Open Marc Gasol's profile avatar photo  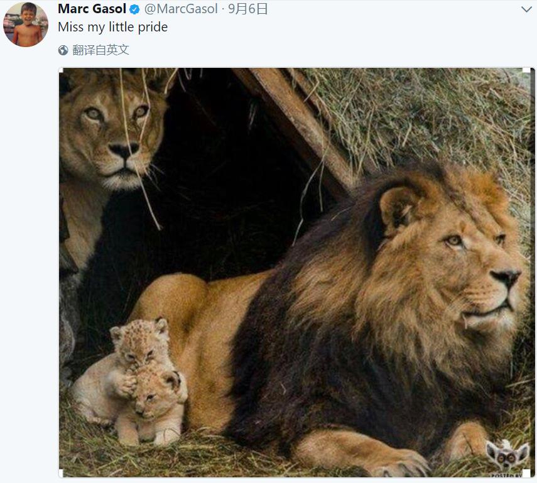pyautogui.click(x=25, y=24)
